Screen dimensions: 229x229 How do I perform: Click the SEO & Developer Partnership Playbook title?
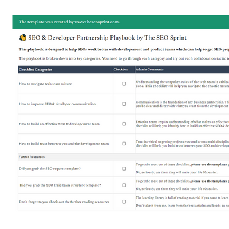pyautogui.click(x=108, y=38)
